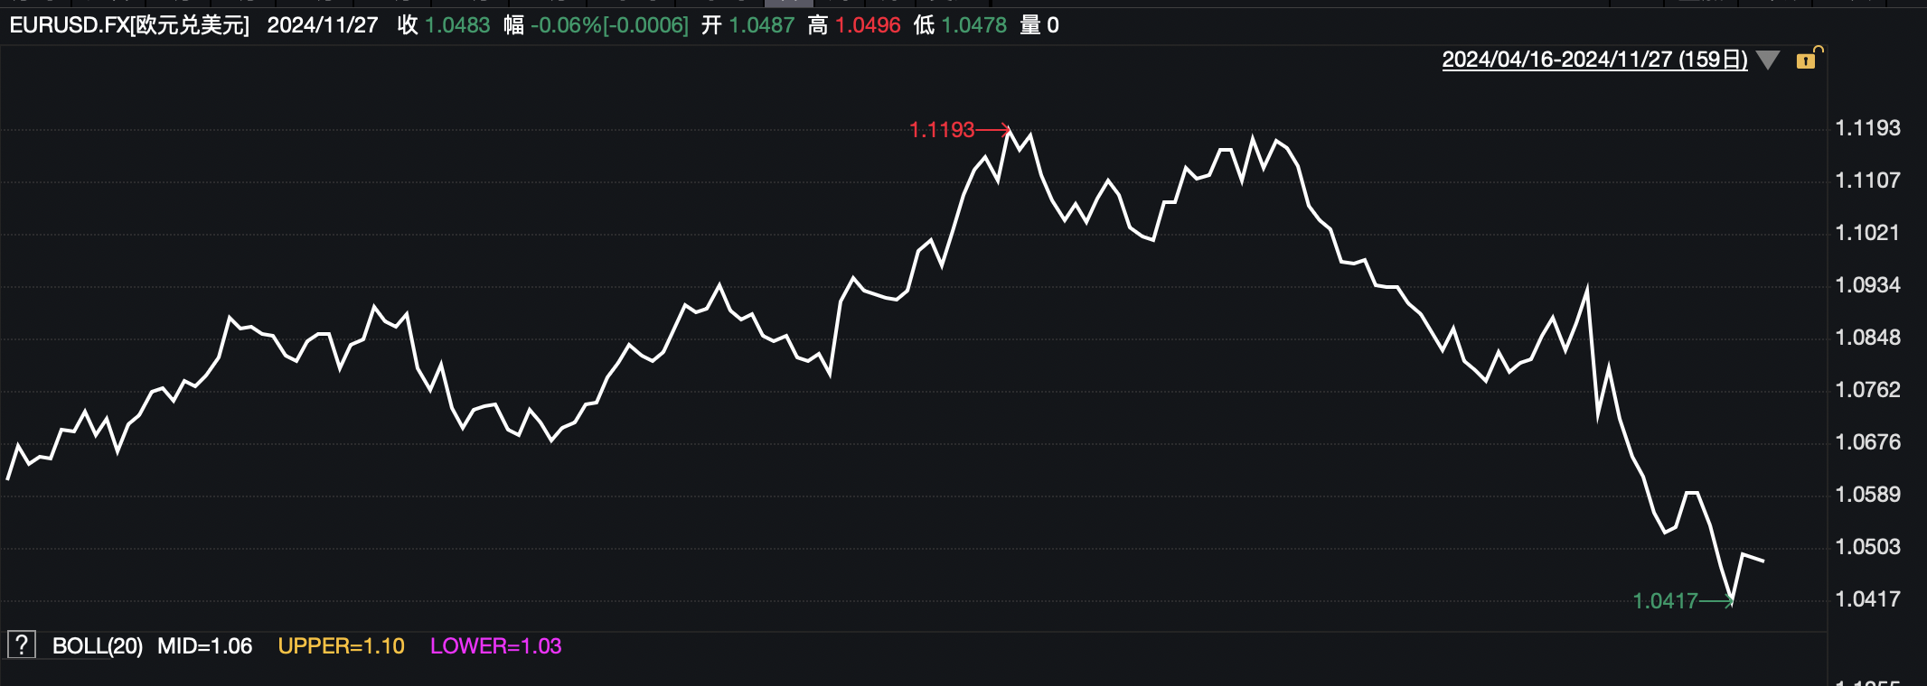Click the opening price 1.0487
Viewport: 1927px width, 686px height.
coord(762,25)
